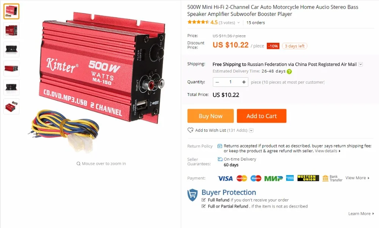Image resolution: width=379 pixels, height=228 pixels.
Task: Click the delivery time help question icon
Action: pos(289,72)
